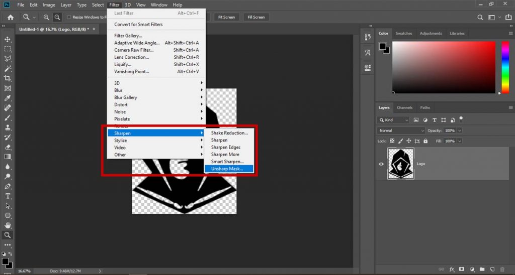
Task: Open Zoom tool preset picker arrow
Action: point(34,18)
